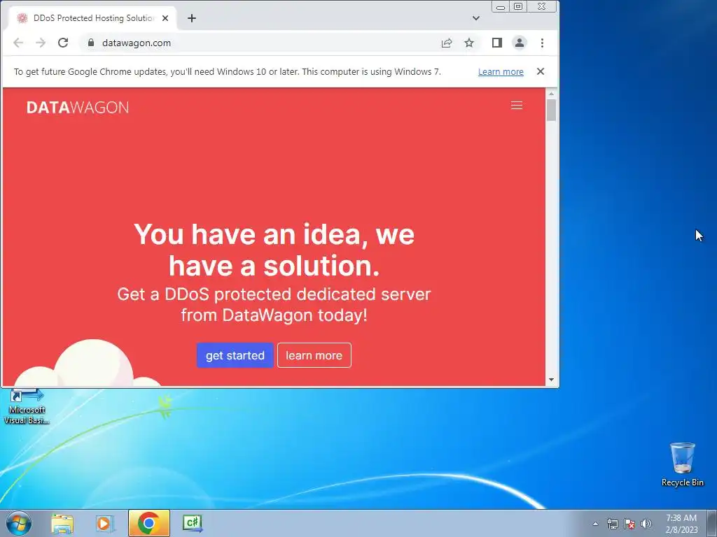Open Windows Explorer from taskbar
The width and height of the screenshot is (717, 537).
pyautogui.click(x=62, y=523)
